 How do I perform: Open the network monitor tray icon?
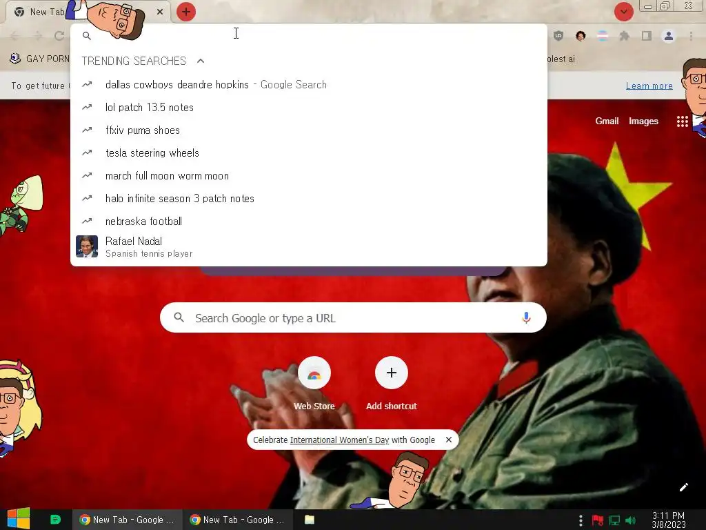[614, 520]
